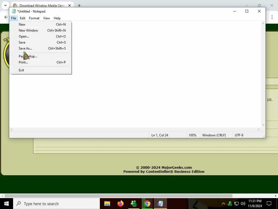Click Notepad taskbar icon
Image resolution: width=278 pixels, height=209 pixels.
coord(160,204)
